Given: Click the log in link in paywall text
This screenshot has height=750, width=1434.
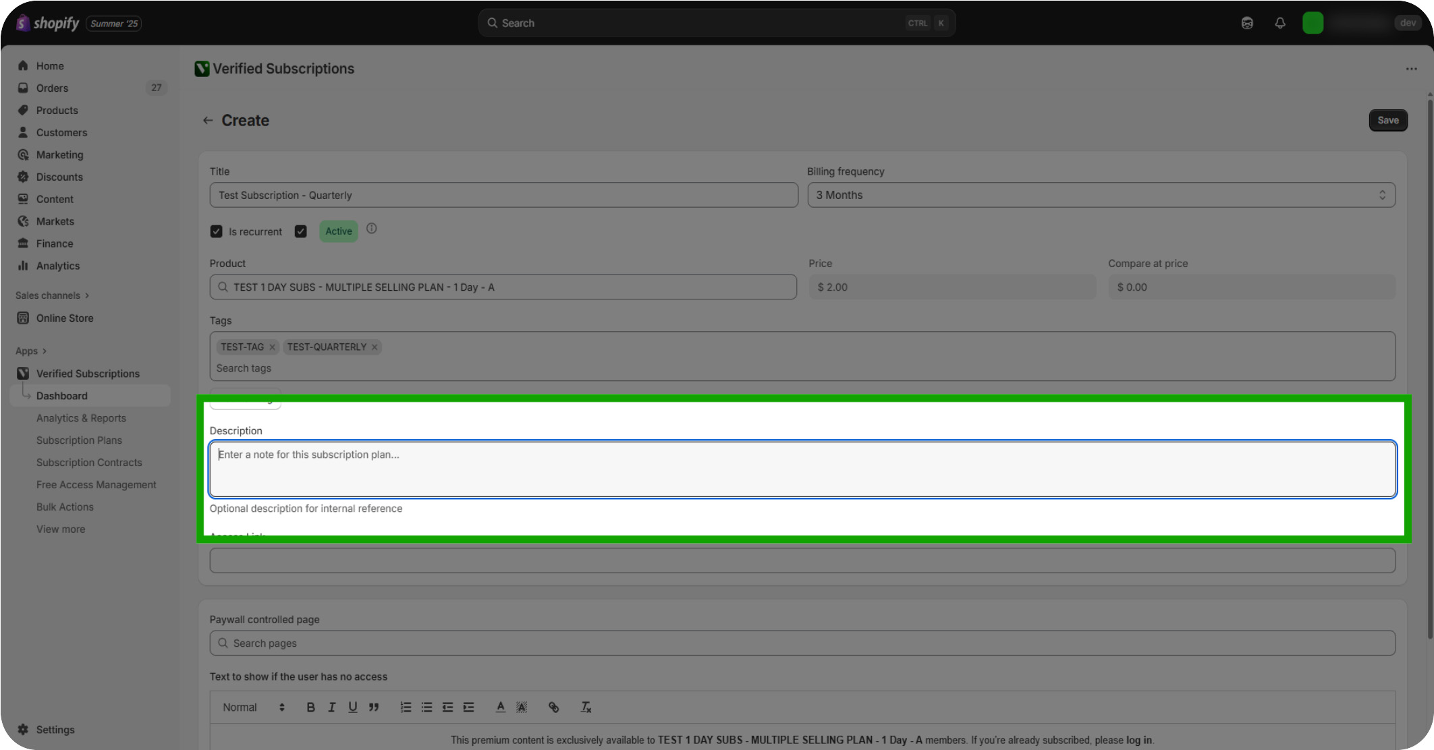Looking at the screenshot, I should pyautogui.click(x=1138, y=740).
